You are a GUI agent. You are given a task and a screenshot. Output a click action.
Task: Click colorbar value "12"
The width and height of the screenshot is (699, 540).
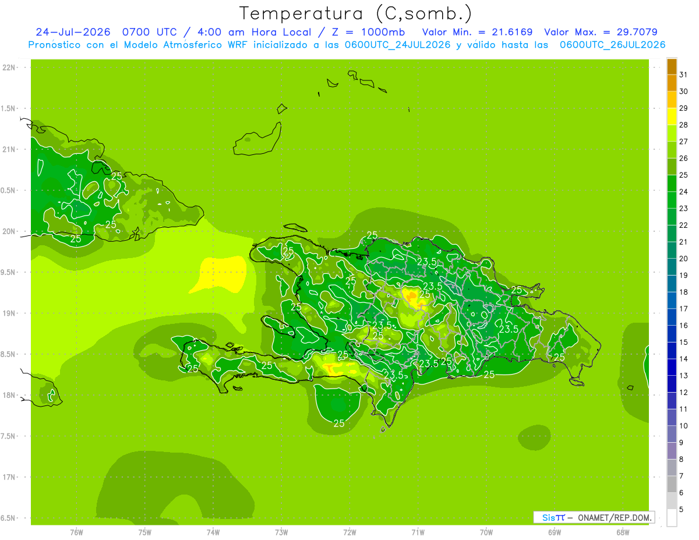[x=684, y=393]
